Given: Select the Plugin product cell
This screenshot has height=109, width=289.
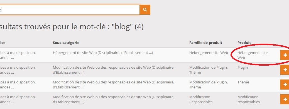Looking at the screenshot, I should click(x=243, y=67).
